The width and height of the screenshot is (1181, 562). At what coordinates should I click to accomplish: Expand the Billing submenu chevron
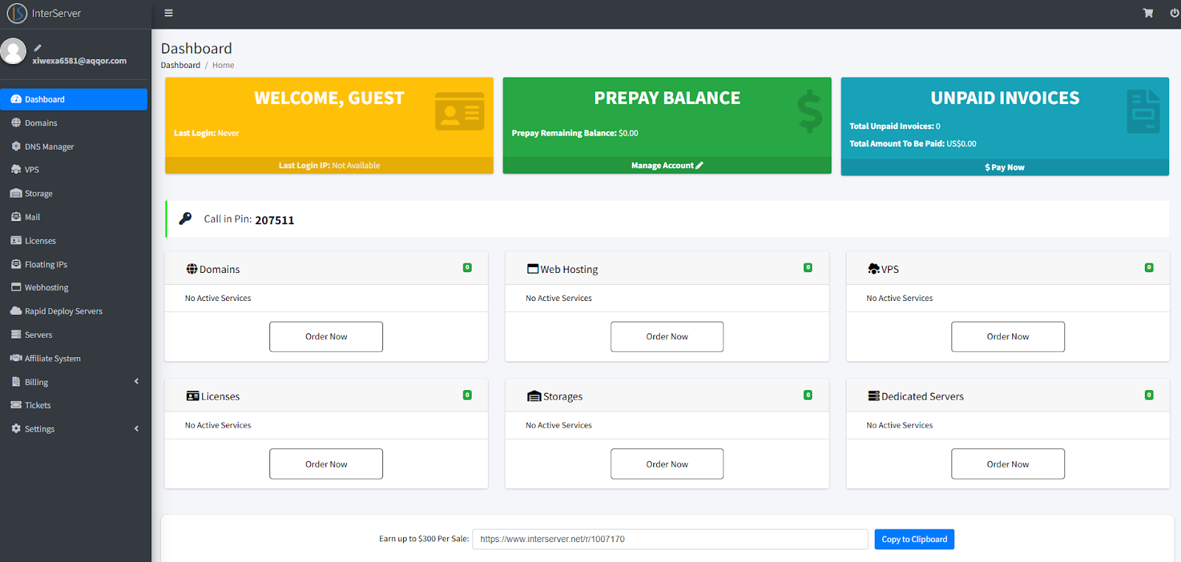[x=137, y=381]
